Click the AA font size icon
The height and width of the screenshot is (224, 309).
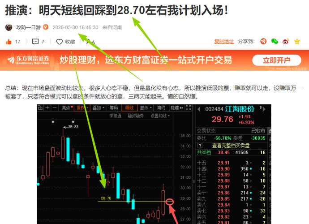pos(90,42)
